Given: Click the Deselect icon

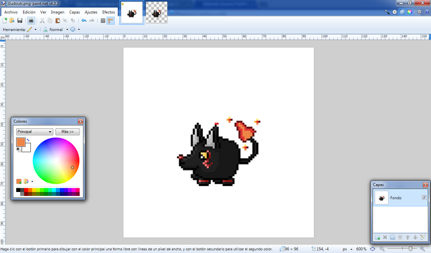Looking at the screenshot, I should pyautogui.click(x=73, y=21).
